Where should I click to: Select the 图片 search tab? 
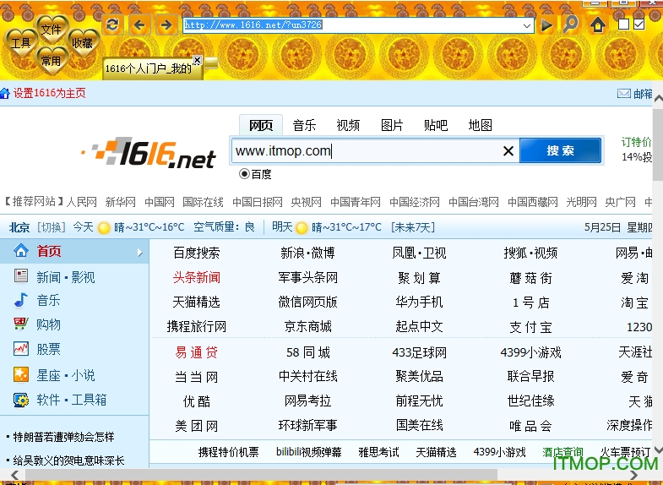pyautogui.click(x=392, y=125)
